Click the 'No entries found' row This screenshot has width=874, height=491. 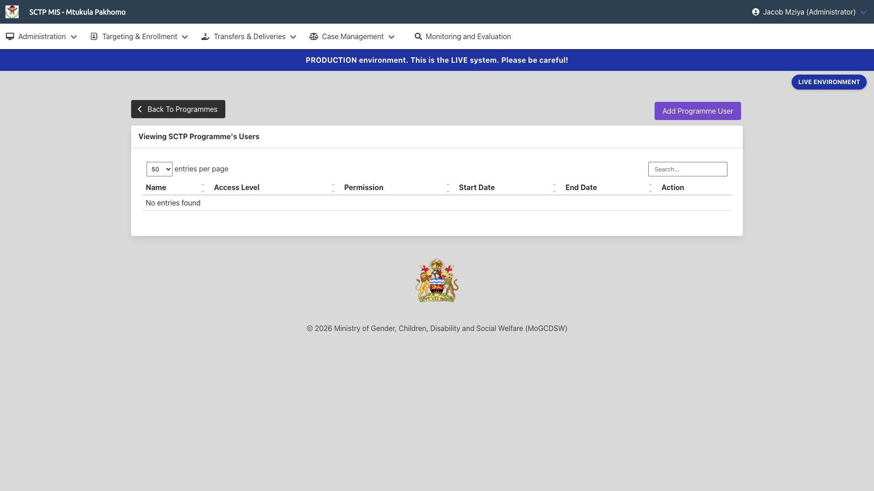(x=437, y=203)
